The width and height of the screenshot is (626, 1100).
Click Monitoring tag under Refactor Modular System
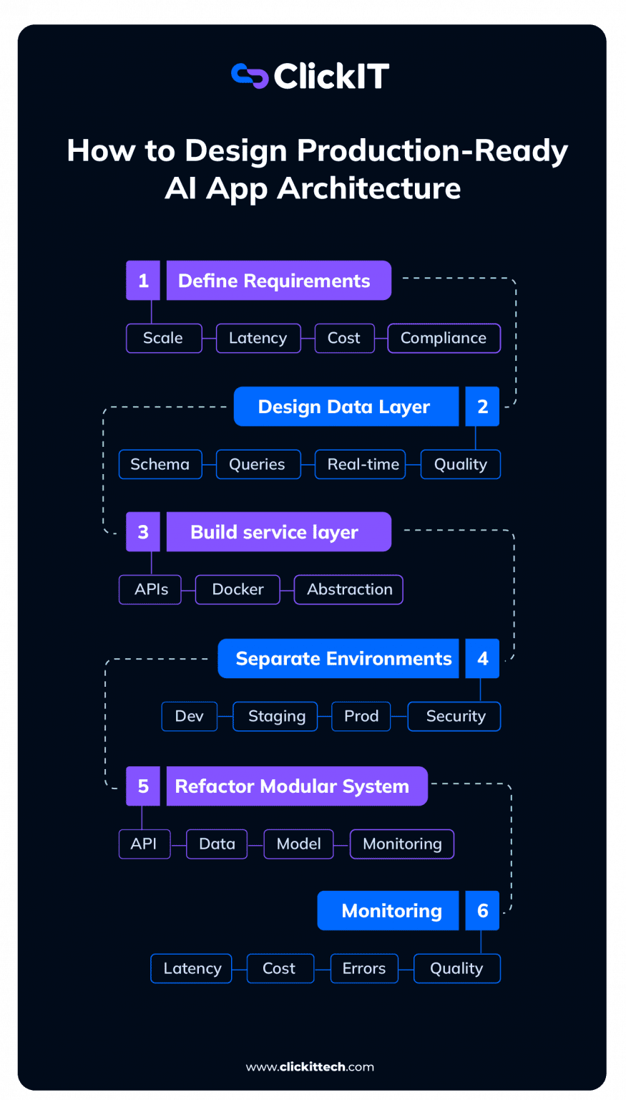402,844
